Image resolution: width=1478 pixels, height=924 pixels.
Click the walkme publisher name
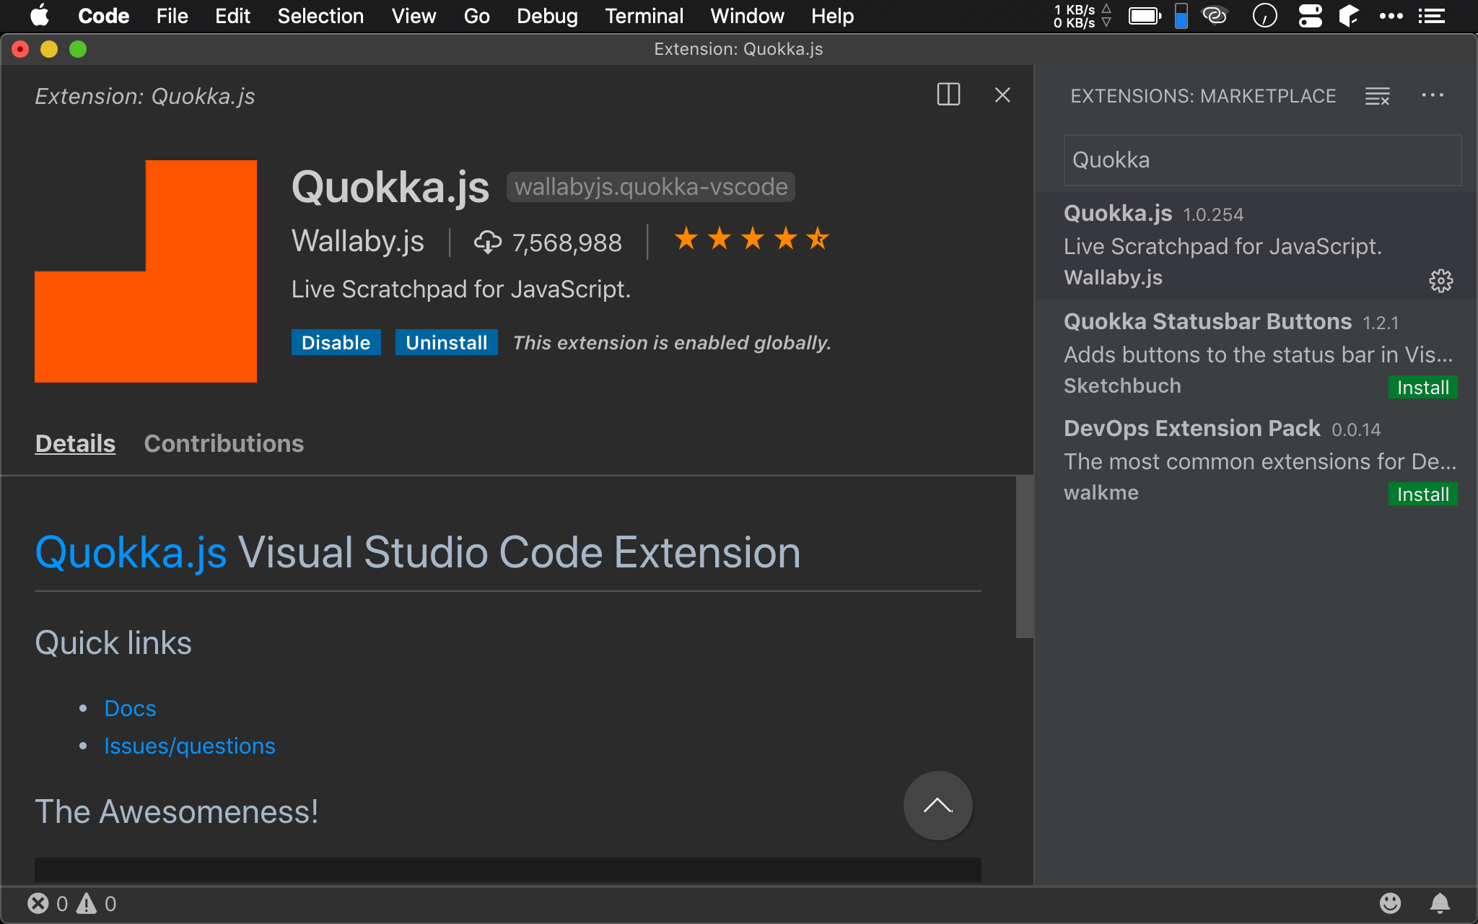click(1101, 492)
